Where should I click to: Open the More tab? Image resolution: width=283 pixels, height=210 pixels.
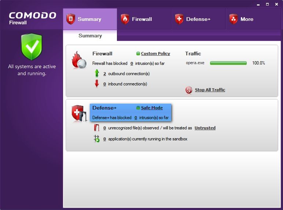(x=253, y=19)
